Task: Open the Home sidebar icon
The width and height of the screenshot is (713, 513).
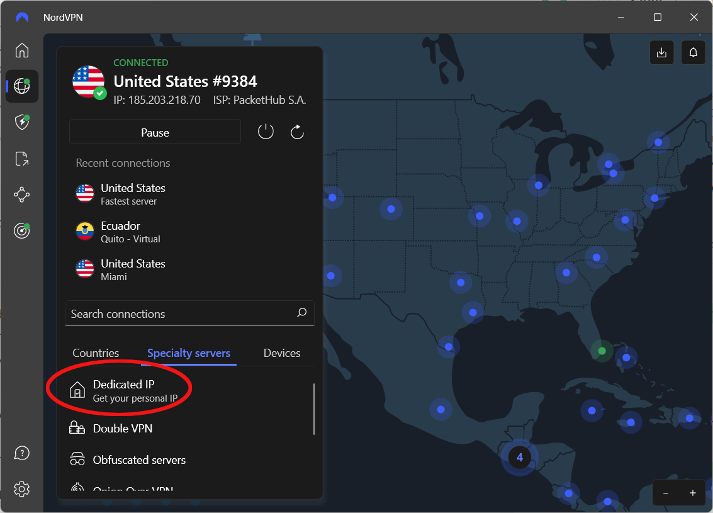Action: (x=22, y=50)
